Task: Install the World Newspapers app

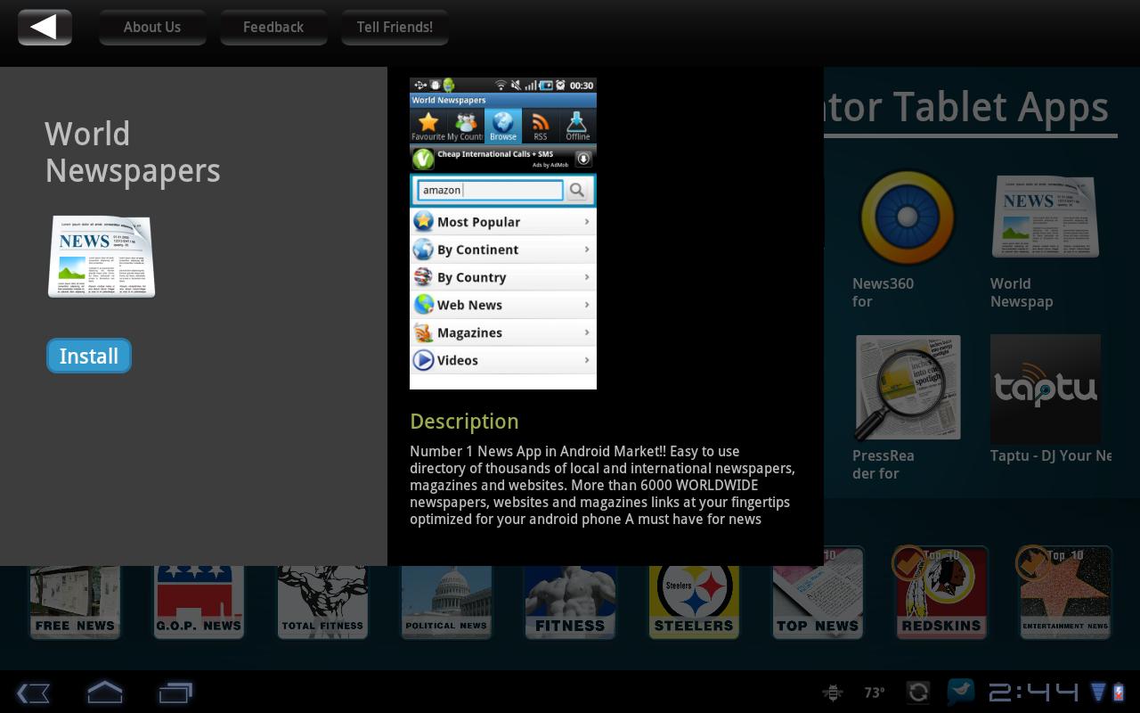Action: pos(89,356)
